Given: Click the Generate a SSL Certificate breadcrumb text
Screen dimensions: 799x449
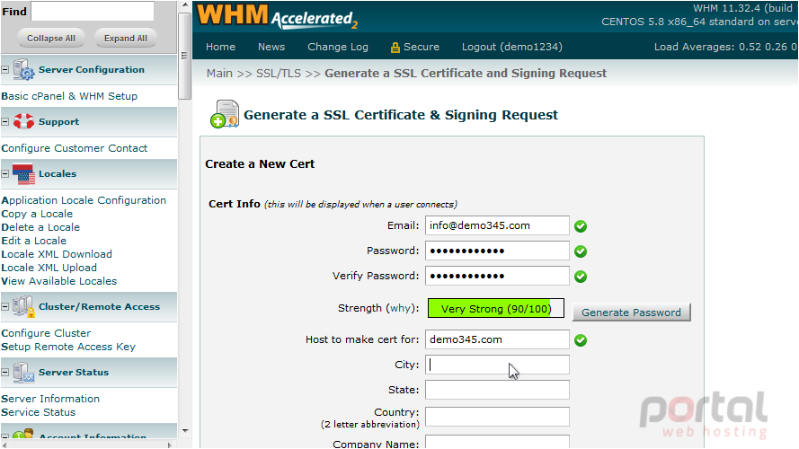Looking at the screenshot, I should [x=466, y=74].
